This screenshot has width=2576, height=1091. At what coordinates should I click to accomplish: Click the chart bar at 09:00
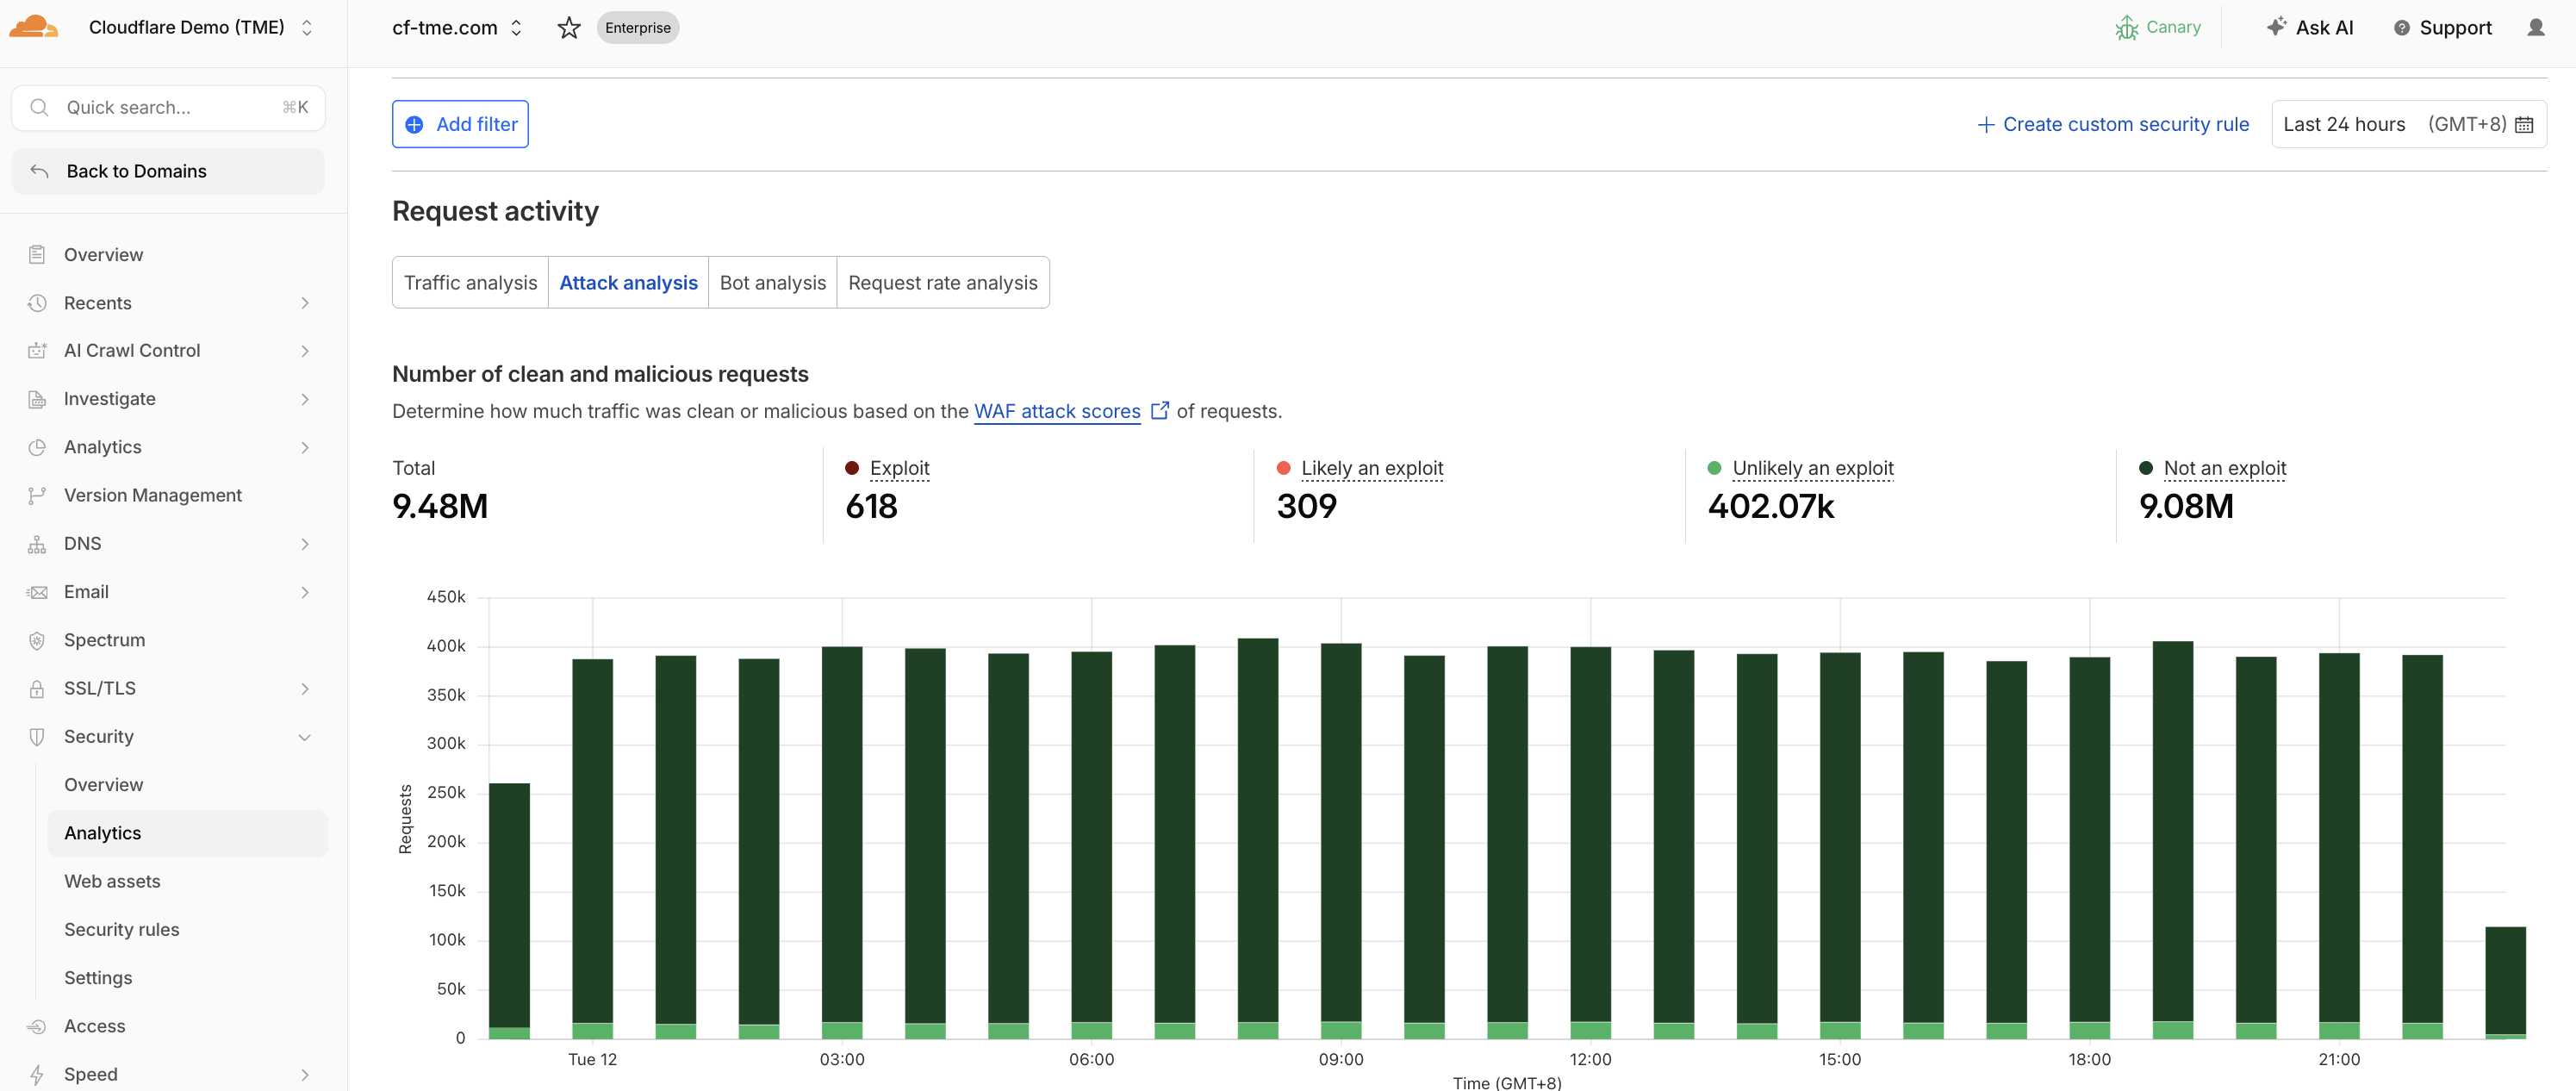pos(1341,841)
